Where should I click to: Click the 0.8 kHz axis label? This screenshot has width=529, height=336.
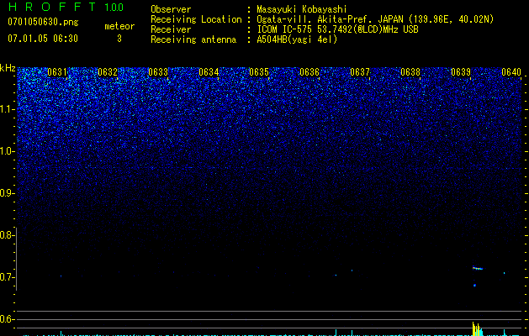(7, 235)
